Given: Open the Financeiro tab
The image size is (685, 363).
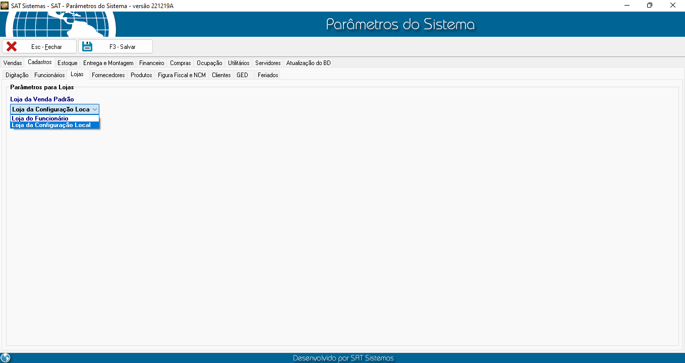Looking at the screenshot, I should coord(151,63).
